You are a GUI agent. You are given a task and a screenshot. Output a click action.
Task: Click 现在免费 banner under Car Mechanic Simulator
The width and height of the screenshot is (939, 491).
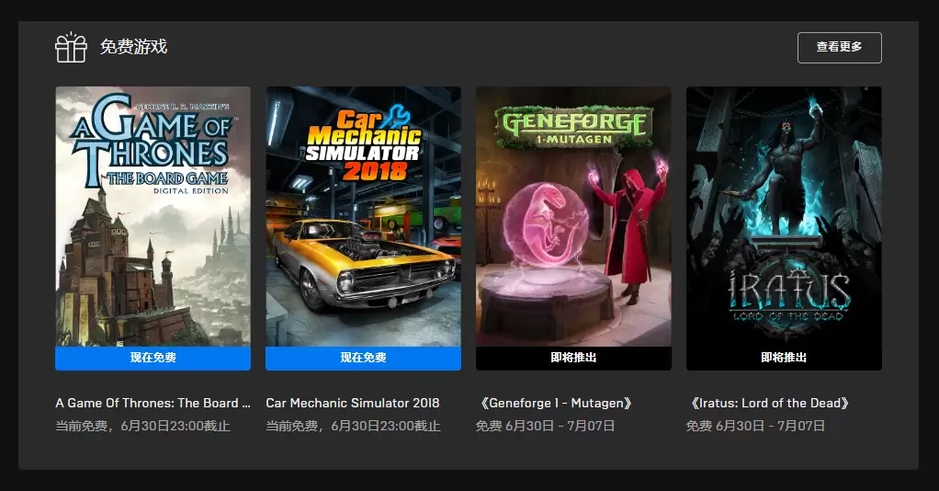(363, 358)
